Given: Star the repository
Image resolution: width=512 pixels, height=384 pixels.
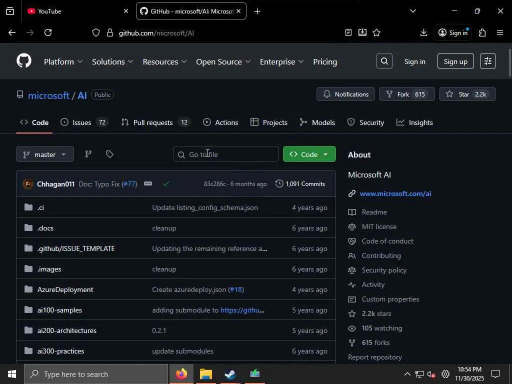Looking at the screenshot, I should pos(467,94).
